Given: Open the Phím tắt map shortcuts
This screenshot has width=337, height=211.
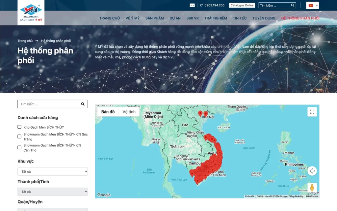Looking at the screenshot, I should click(x=249, y=196).
